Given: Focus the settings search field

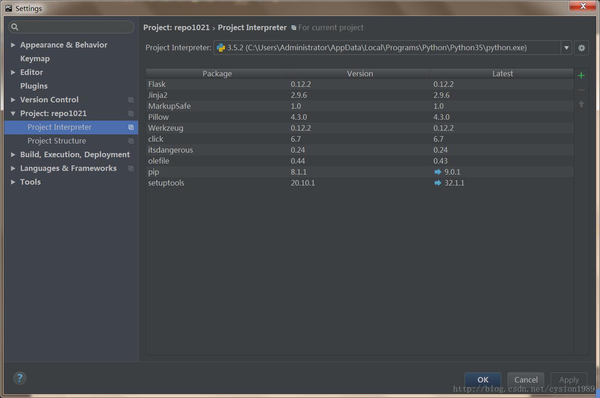Looking at the screenshot, I should [x=71, y=27].
